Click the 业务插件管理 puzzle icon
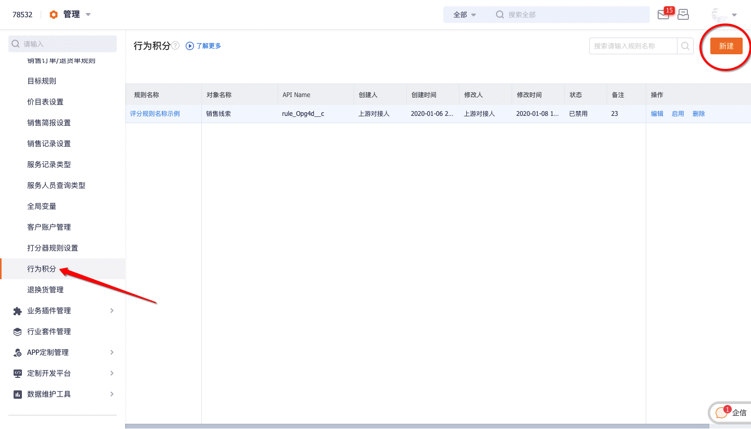751x429 pixels. coord(18,311)
